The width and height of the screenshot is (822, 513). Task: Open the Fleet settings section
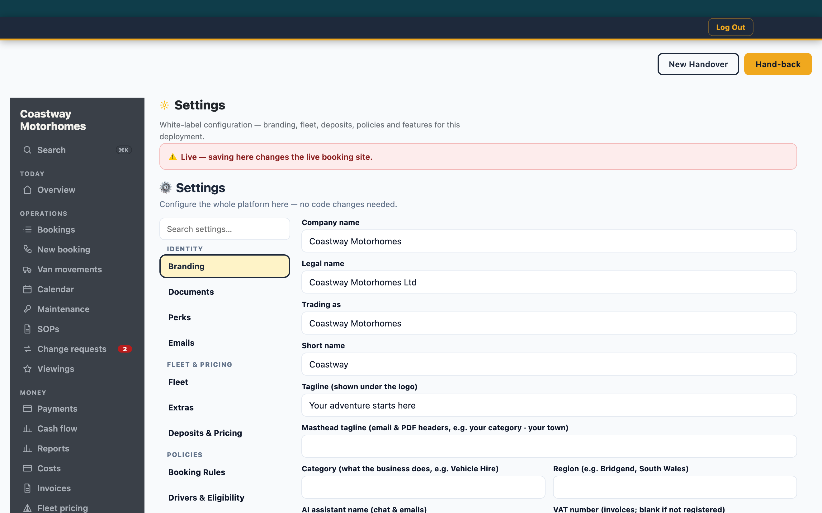[224, 382]
